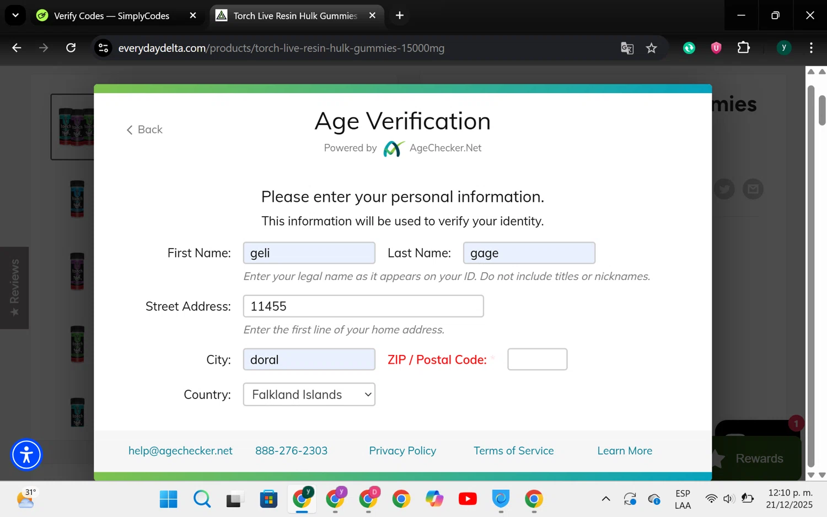This screenshot has height=517, width=827.
Task: Open the clock showing 12:10 p. m.
Action: pyautogui.click(x=790, y=499)
